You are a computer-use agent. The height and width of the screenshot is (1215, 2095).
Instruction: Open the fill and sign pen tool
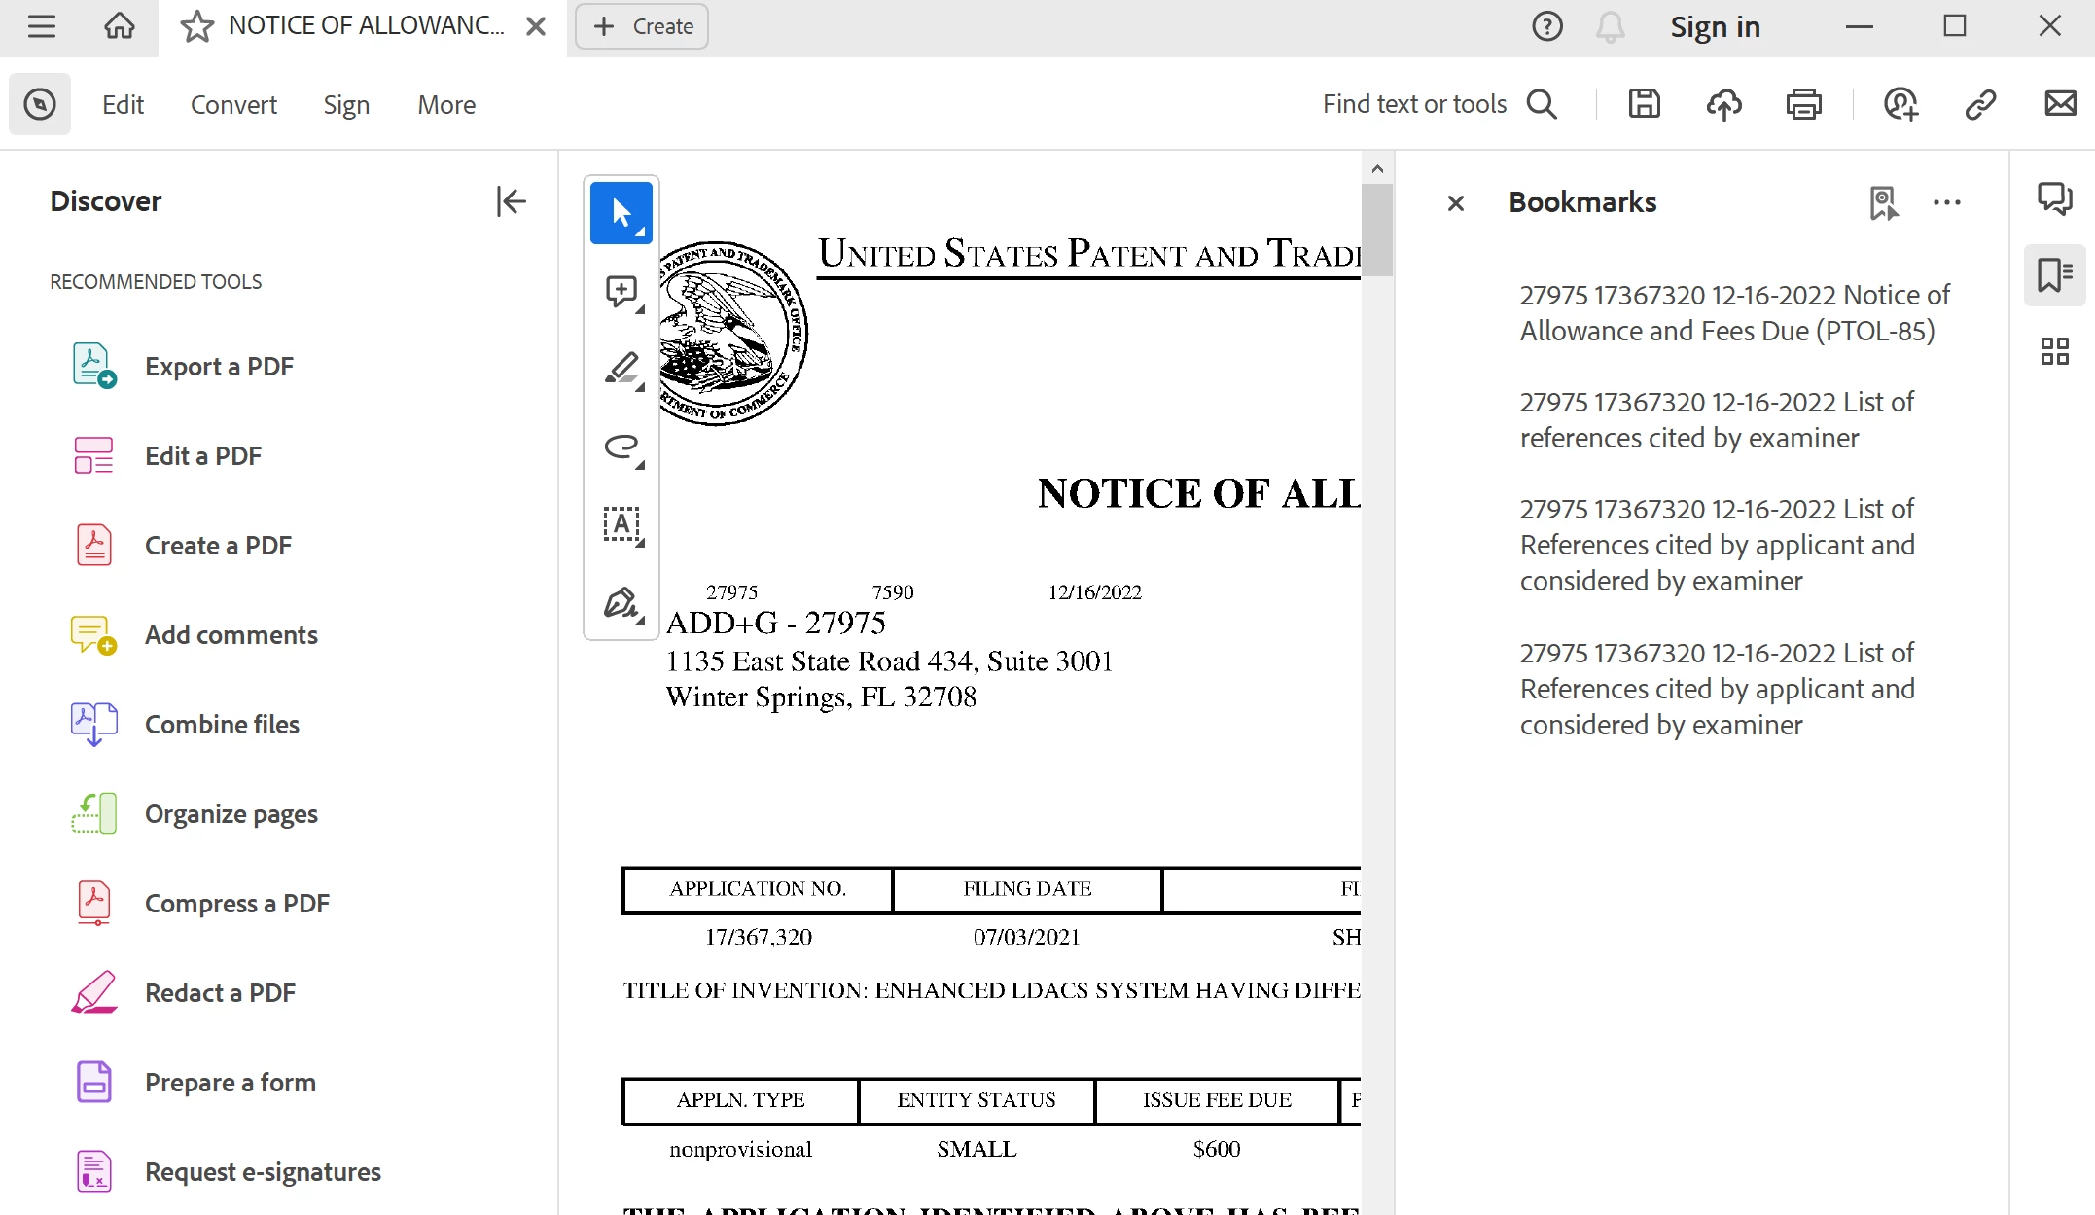[x=621, y=603]
